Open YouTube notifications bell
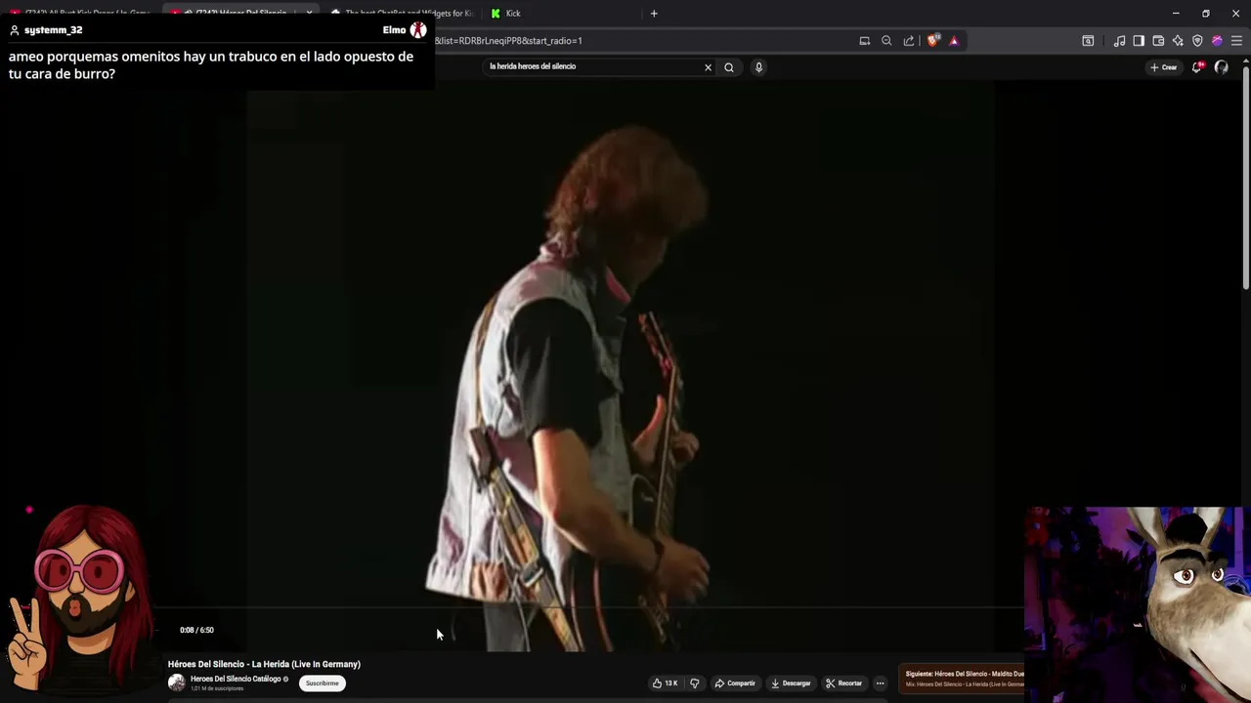Screen dimensions: 1251x703 tap(1196, 67)
